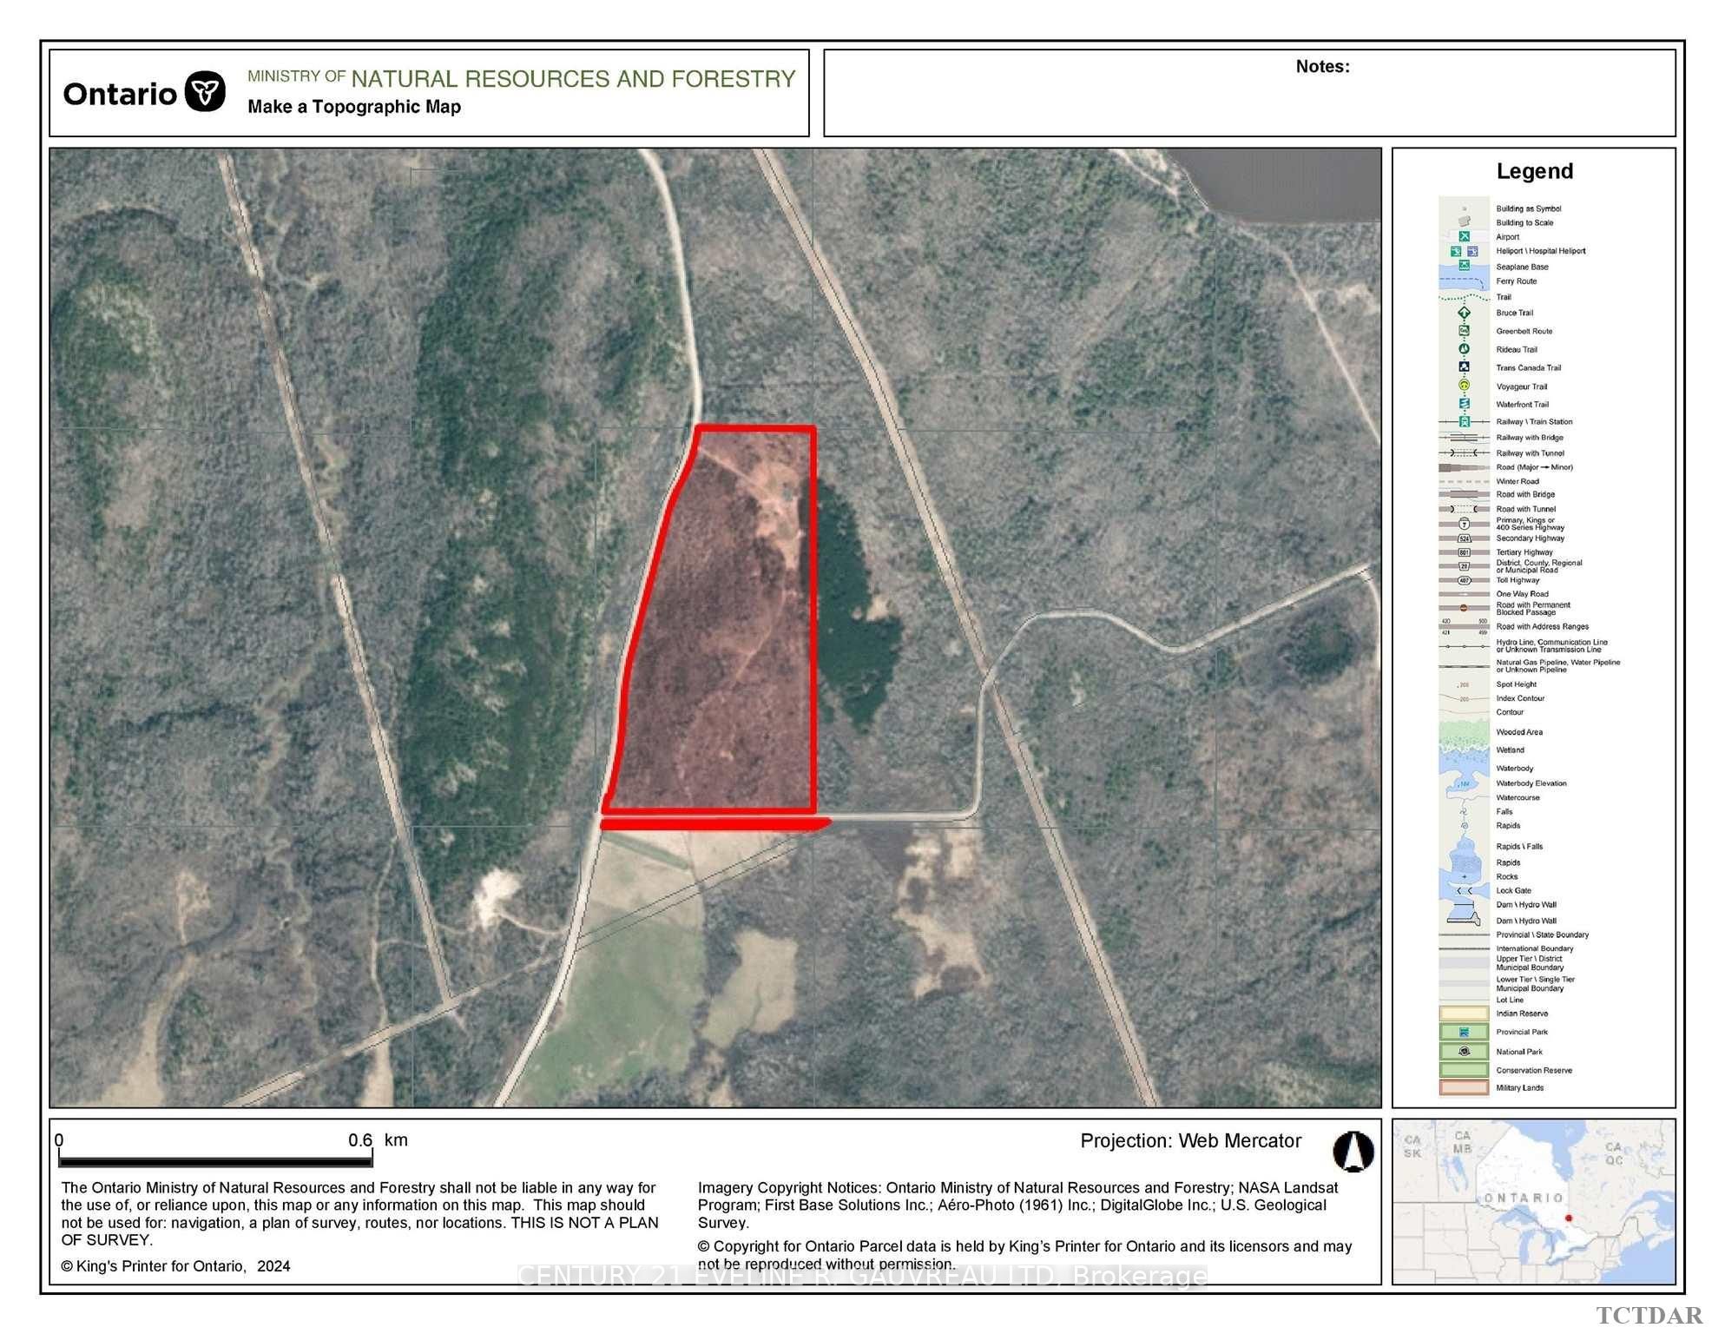The height and width of the screenshot is (1334, 1725).
Task: Click the Make a Topographic Map title
Action: [x=354, y=107]
